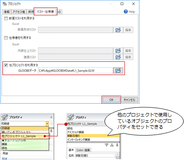
Task: Enable 仕様書を利用する checkbox
Action: [6, 38]
